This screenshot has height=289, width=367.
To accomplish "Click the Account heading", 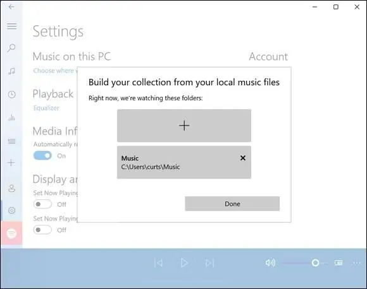I will coord(268,57).
